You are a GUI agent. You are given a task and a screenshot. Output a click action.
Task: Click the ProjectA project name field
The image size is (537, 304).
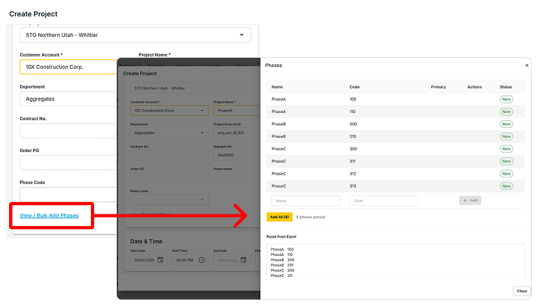[x=236, y=110]
